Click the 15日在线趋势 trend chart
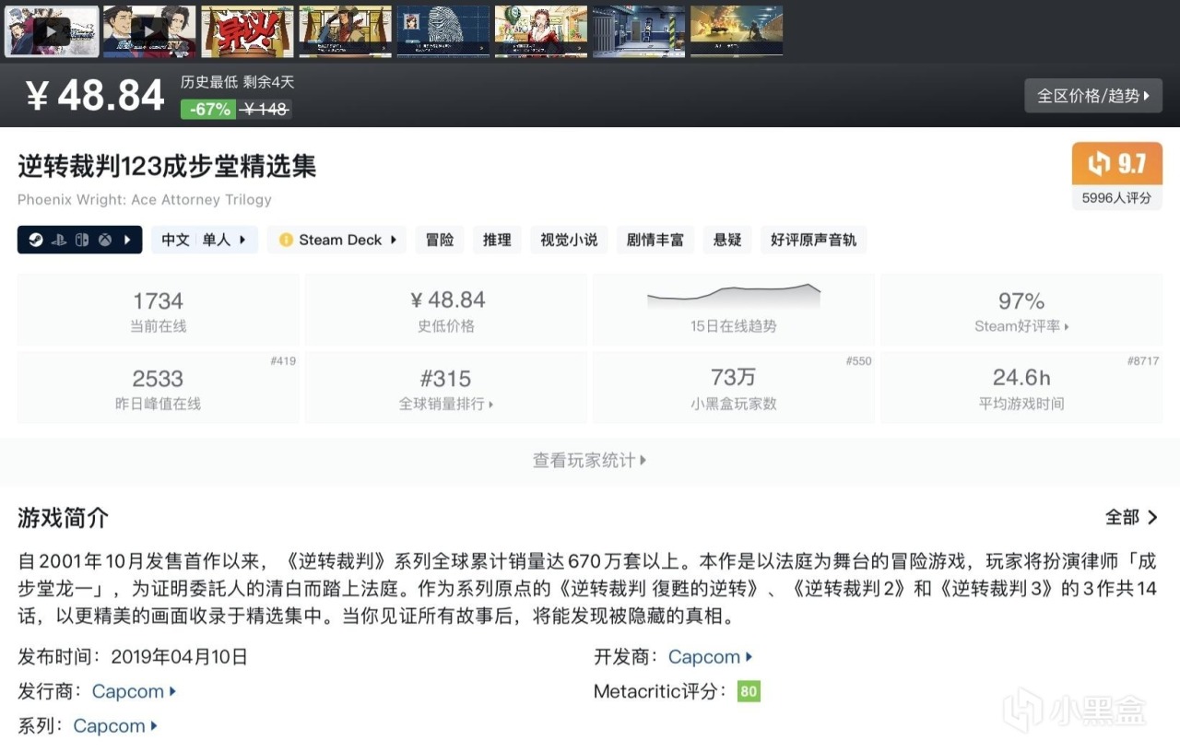Viewport: 1180px width, 752px height. [734, 311]
